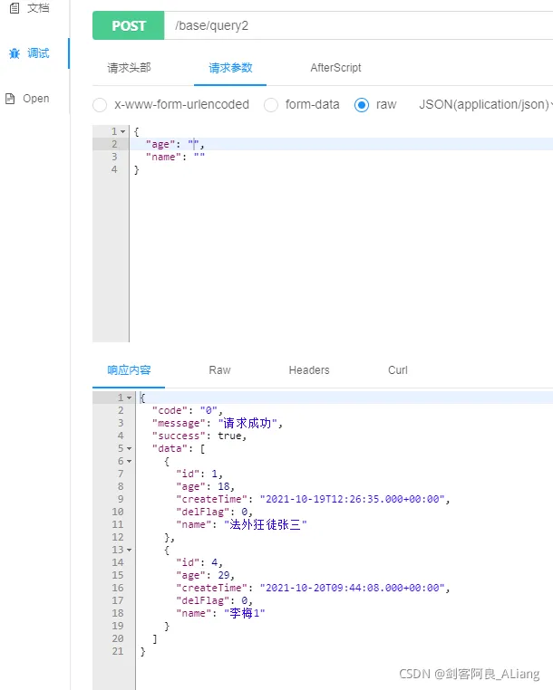Click the "code": "0" response line
This screenshot has height=690, width=553.
coord(188,410)
